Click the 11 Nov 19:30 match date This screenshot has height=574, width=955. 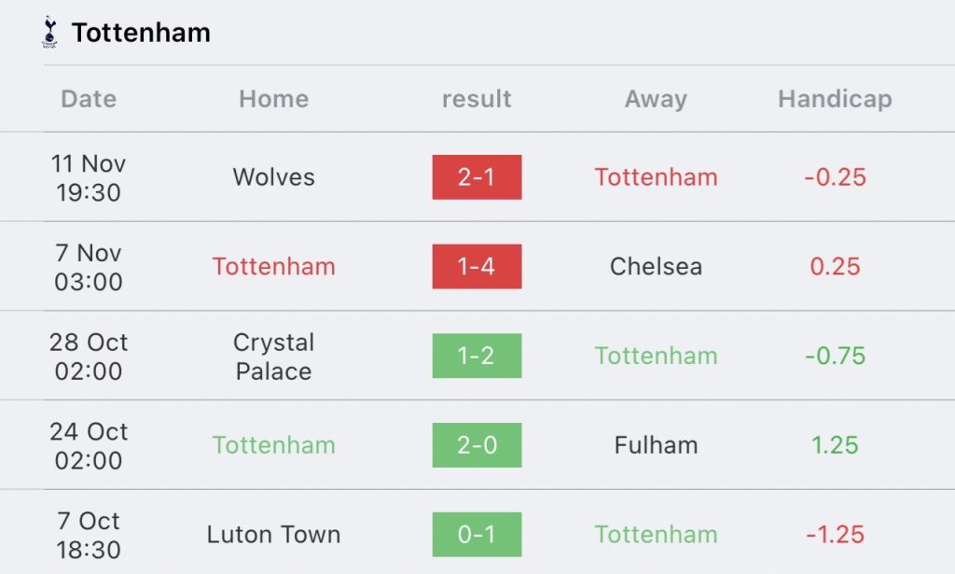[x=89, y=178]
